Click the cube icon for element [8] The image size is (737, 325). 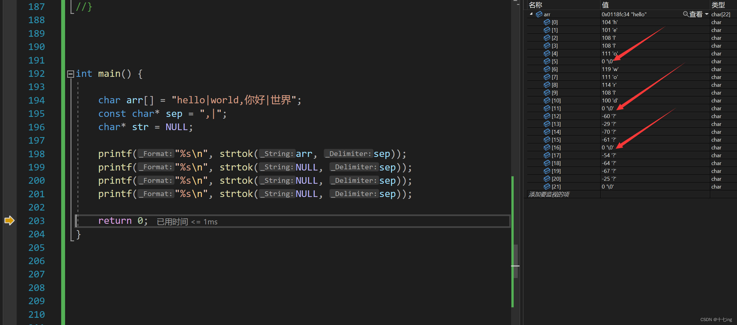click(547, 85)
